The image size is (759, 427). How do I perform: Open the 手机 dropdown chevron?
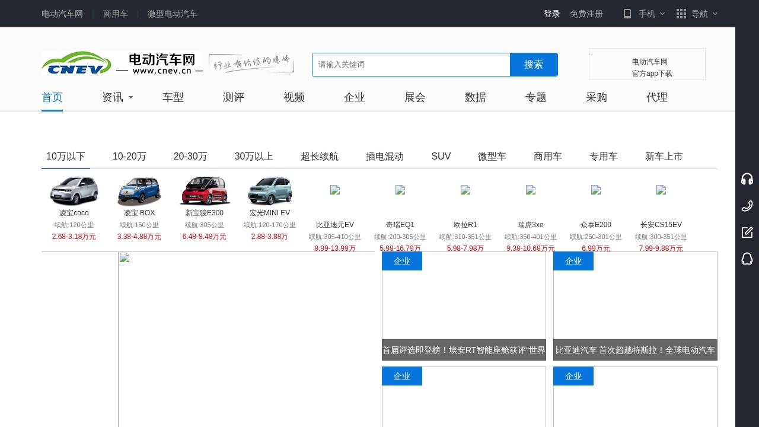(x=662, y=14)
